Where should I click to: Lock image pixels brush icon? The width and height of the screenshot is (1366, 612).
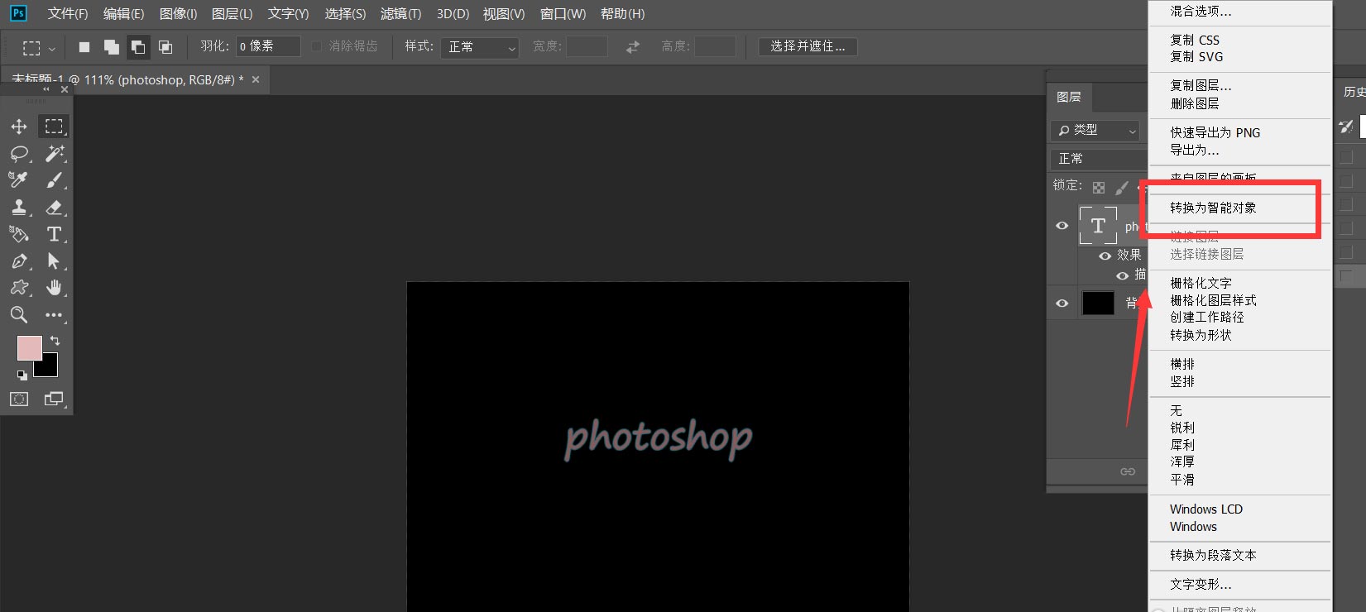point(1122,188)
